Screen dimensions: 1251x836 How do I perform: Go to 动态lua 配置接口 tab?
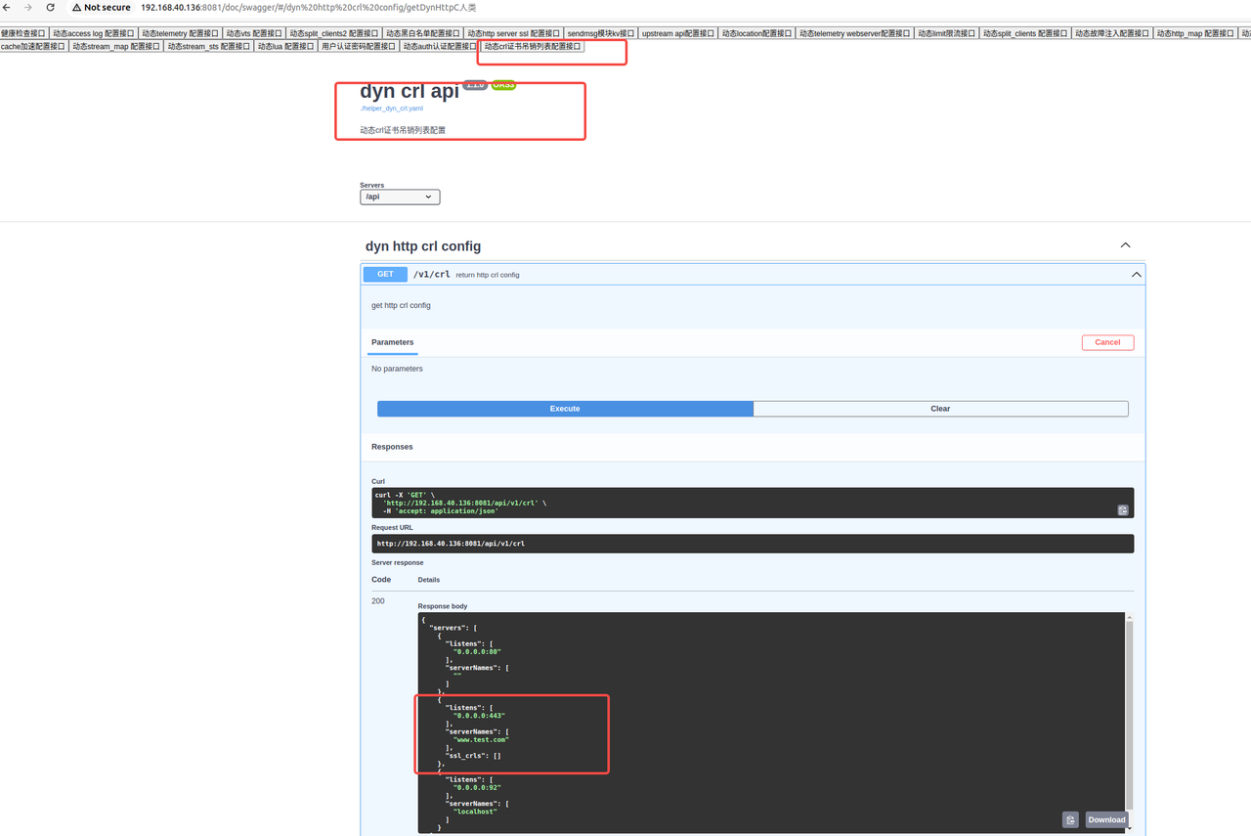pos(285,46)
